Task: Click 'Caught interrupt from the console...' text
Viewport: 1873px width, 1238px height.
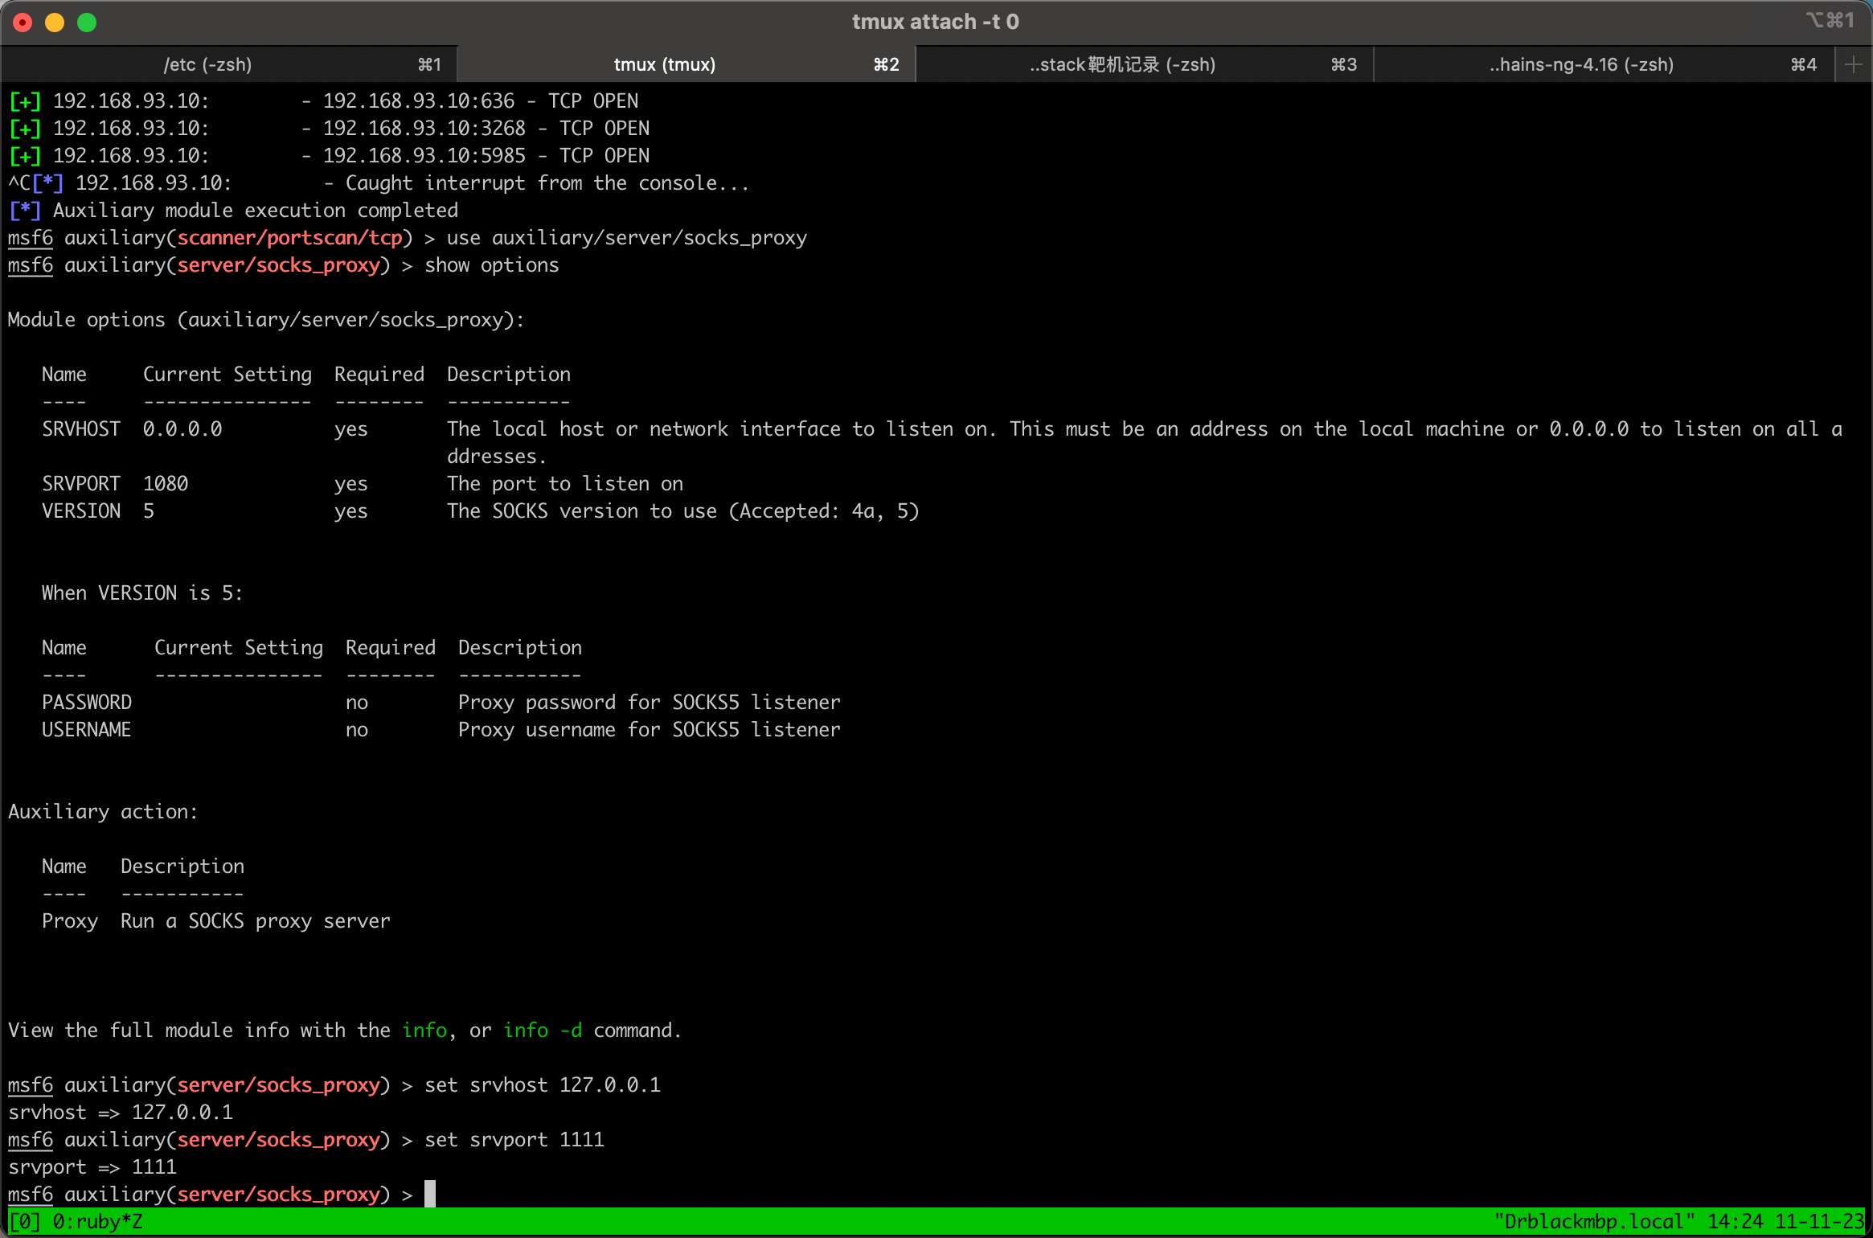Action: click(x=547, y=183)
